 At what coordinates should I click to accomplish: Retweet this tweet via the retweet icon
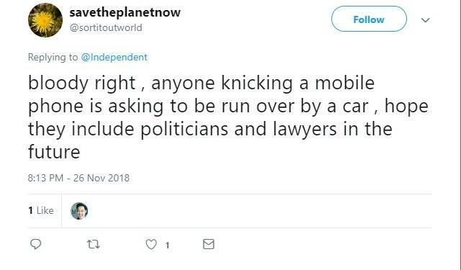click(94, 244)
